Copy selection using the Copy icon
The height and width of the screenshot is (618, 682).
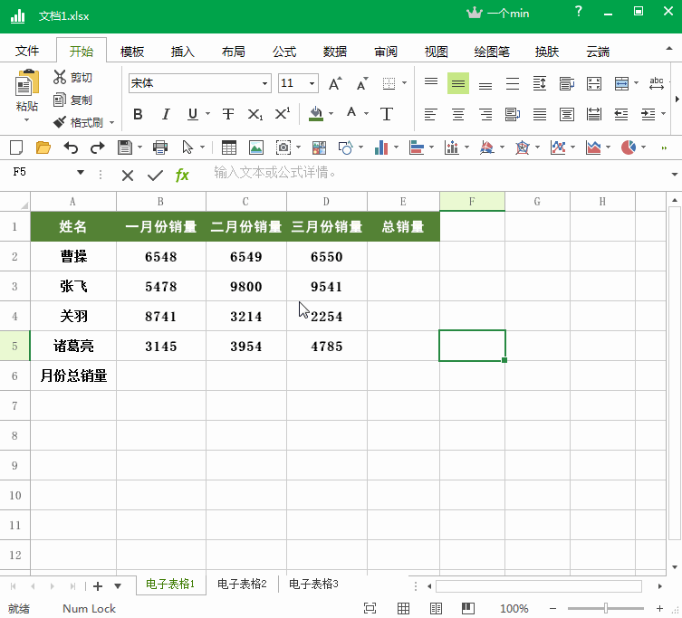coord(60,100)
